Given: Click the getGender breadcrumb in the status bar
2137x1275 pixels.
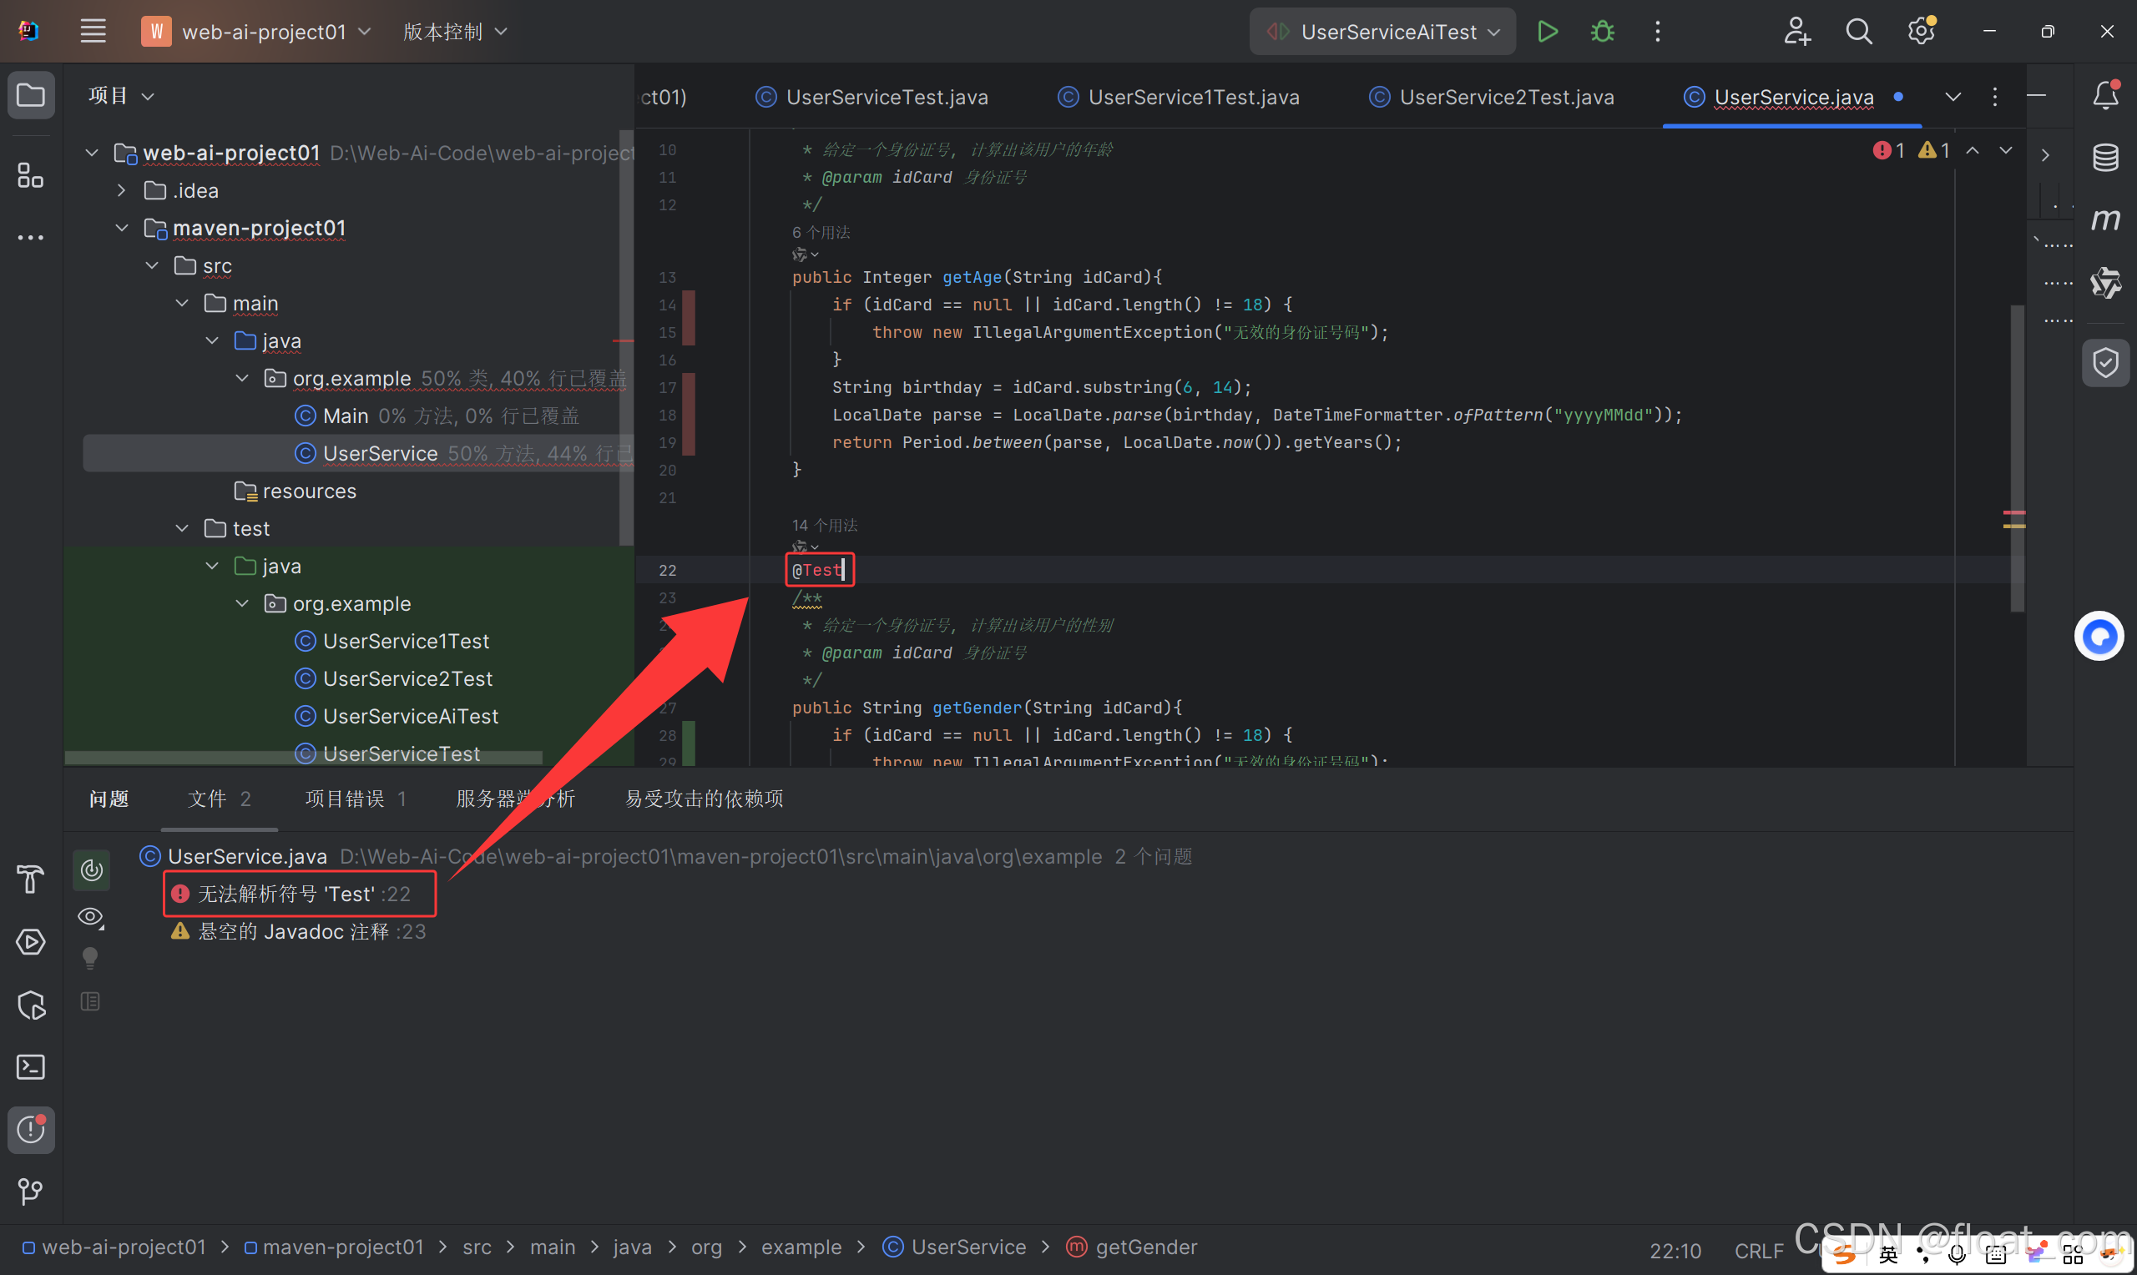Looking at the screenshot, I should click(1144, 1247).
